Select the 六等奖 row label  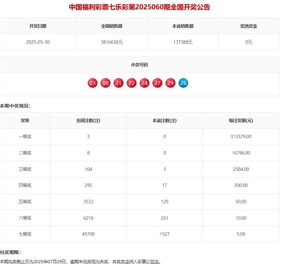25,218
